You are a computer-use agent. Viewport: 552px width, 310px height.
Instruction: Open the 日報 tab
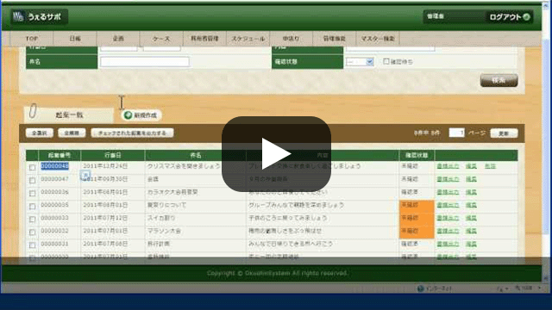point(75,39)
